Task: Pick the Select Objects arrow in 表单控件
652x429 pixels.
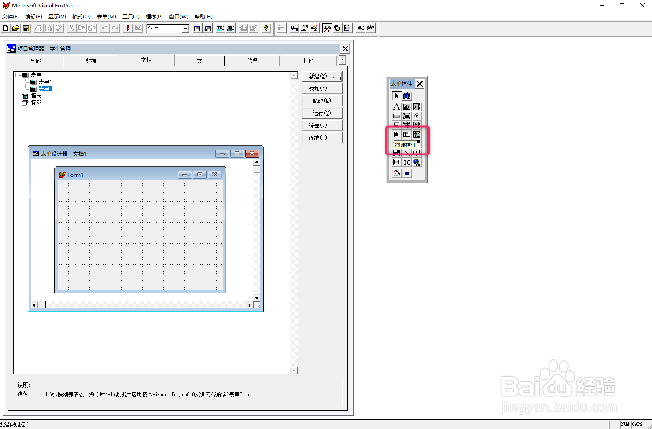Action: (x=397, y=95)
